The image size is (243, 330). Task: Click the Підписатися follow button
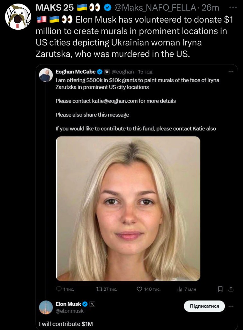[x=204, y=306]
